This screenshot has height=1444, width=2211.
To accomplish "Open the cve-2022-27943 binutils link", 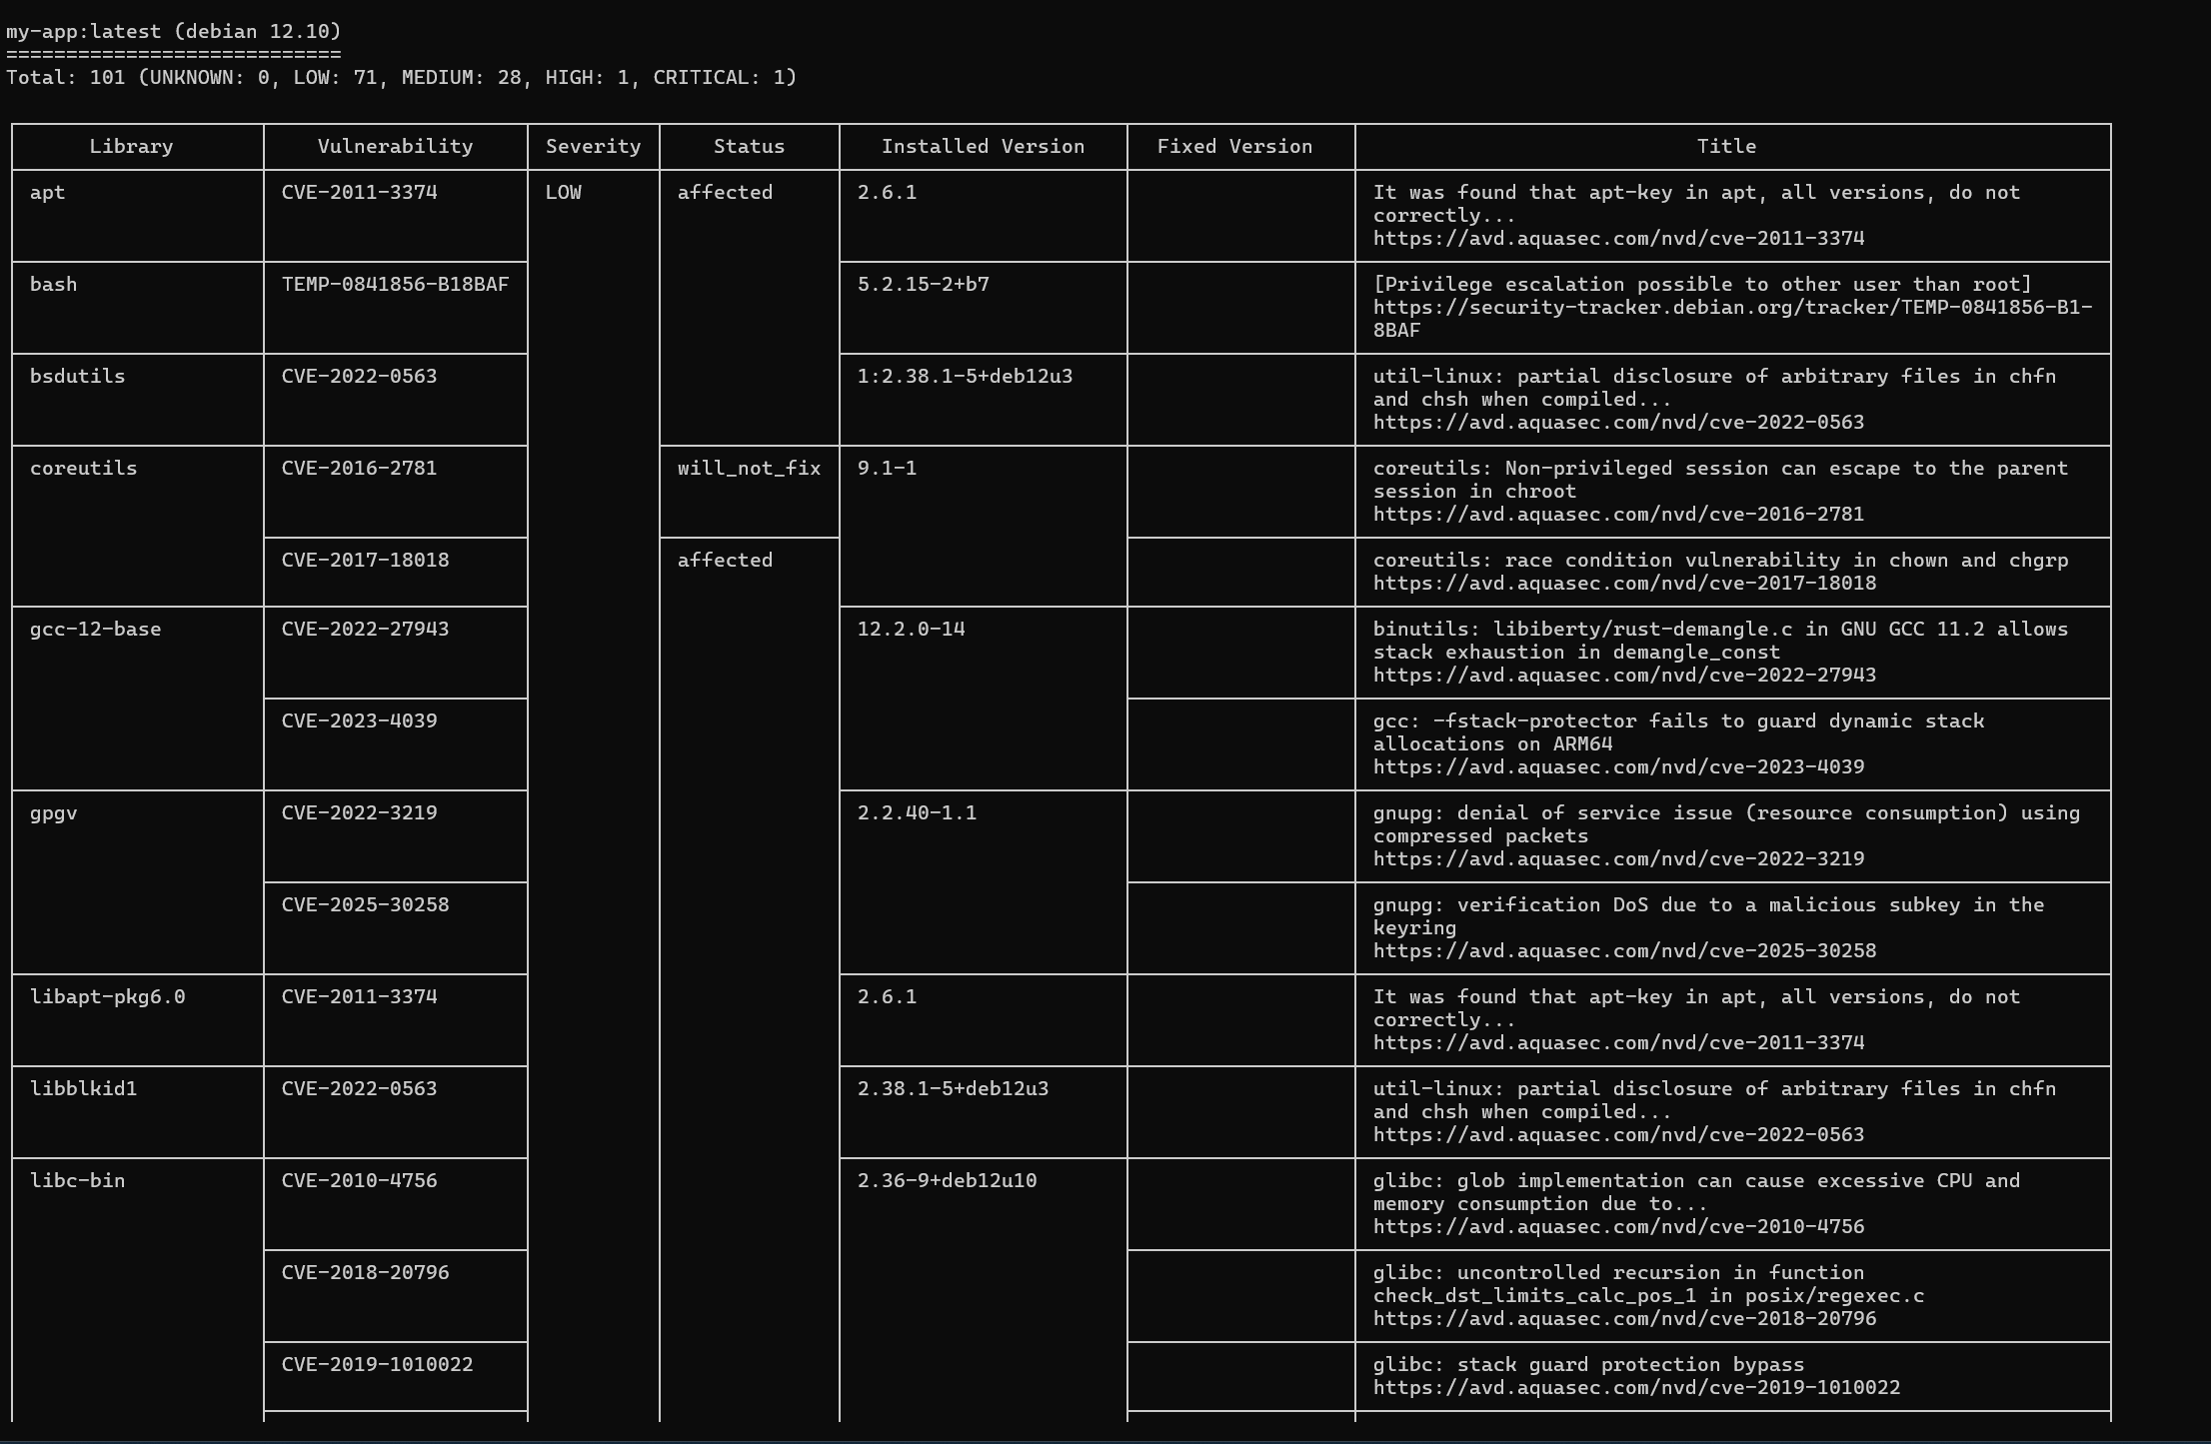I will click(x=1623, y=675).
